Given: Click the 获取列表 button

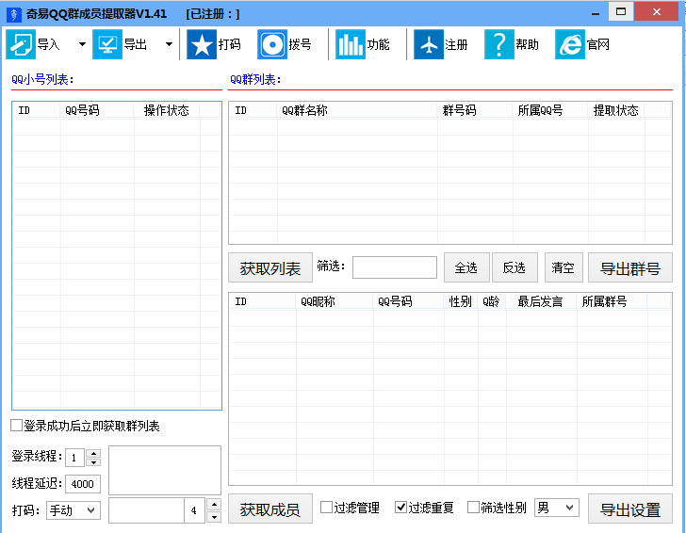Looking at the screenshot, I should tap(270, 267).
